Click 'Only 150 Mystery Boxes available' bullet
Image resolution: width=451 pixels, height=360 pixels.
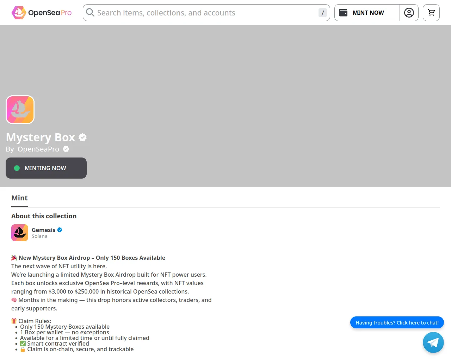(x=65, y=327)
